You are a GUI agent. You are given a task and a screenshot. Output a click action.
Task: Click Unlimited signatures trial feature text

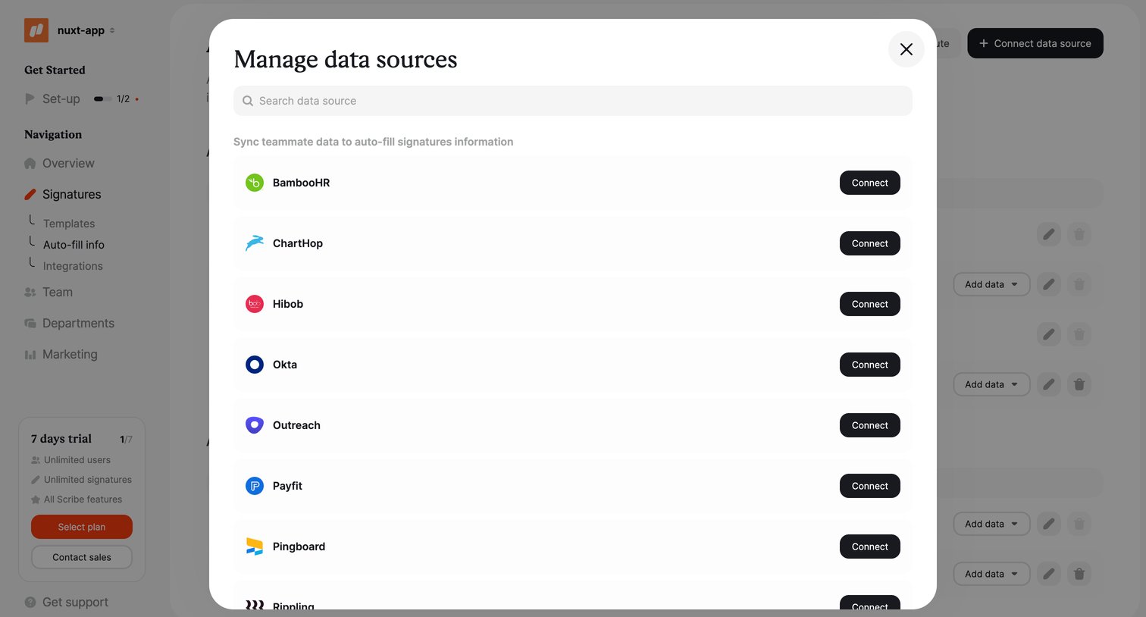click(88, 480)
